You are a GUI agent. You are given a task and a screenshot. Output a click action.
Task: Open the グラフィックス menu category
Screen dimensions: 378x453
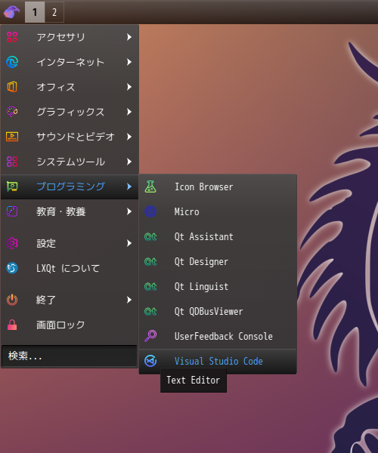click(x=70, y=112)
